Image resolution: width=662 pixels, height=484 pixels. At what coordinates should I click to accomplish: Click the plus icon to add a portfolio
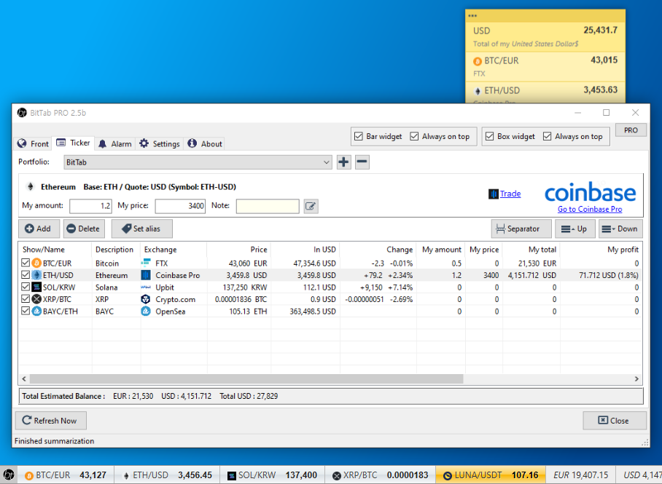[343, 162]
